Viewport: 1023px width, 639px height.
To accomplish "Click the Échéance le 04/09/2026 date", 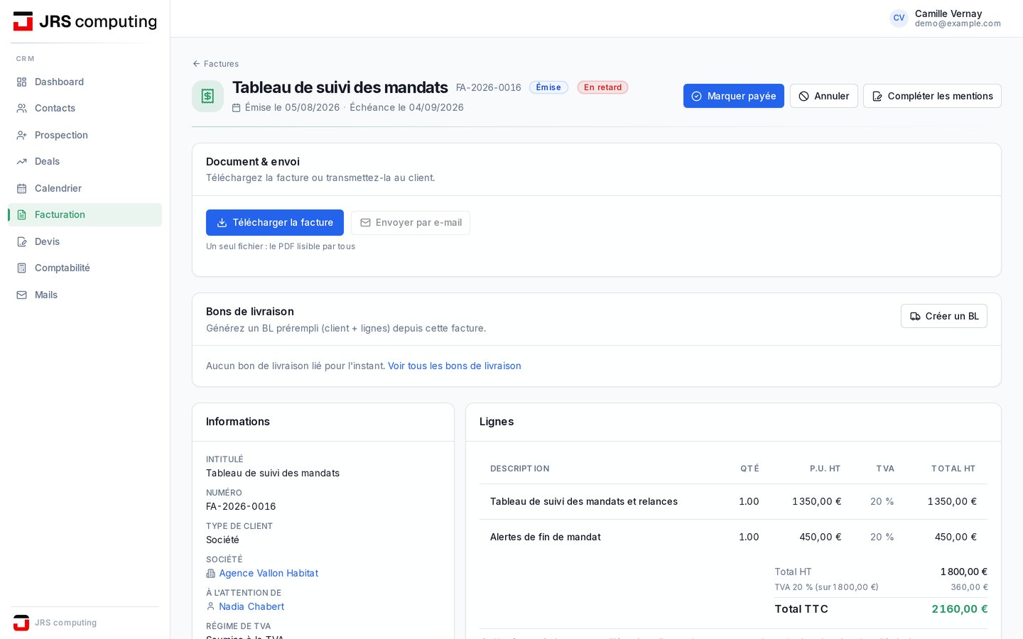I will (x=406, y=107).
